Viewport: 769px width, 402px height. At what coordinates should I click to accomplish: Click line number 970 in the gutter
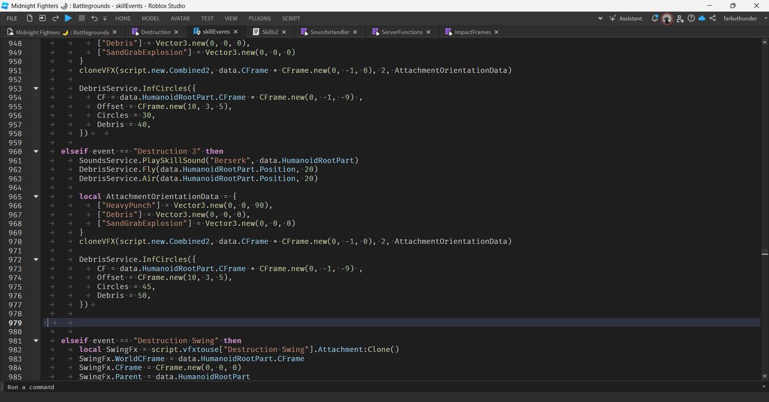(x=14, y=241)
